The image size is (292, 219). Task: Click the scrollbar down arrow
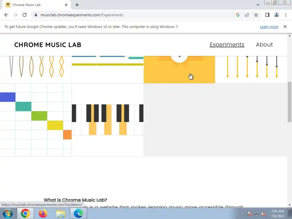(x=289, y=205)
